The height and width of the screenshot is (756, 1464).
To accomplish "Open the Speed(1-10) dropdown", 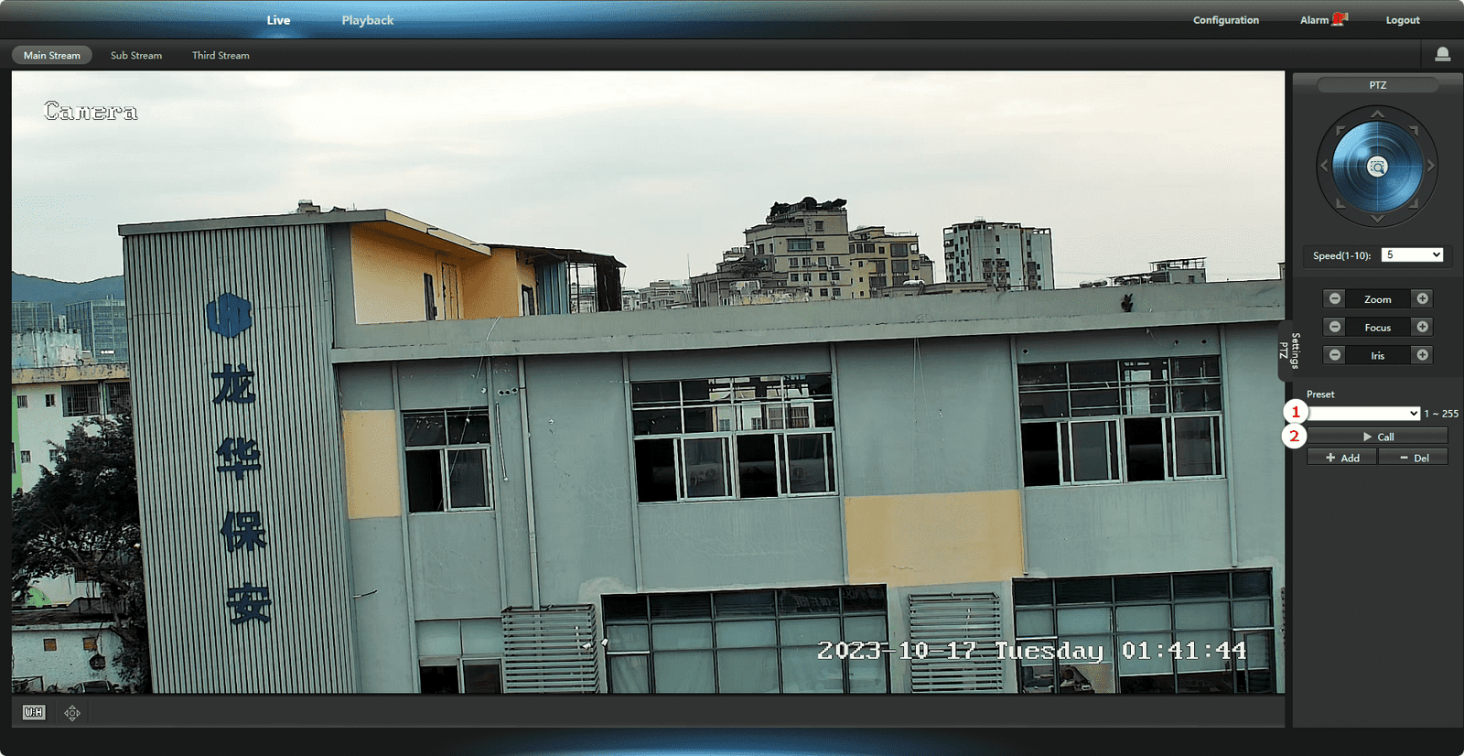I will coord(1412,255).
